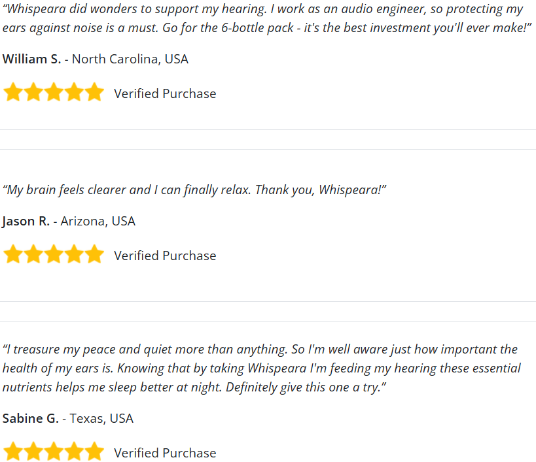Click the first star in William S.'s rating
The image size is (536, 462).
[13, 92]
